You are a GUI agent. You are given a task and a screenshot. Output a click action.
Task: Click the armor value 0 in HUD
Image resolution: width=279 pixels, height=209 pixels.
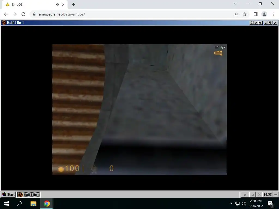[111, 168]
